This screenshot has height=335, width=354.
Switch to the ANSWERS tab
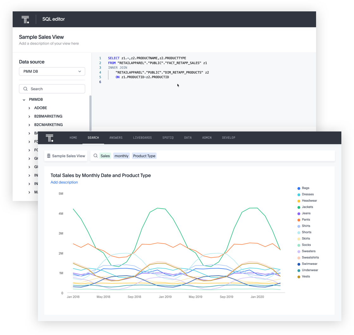point(116,137)
